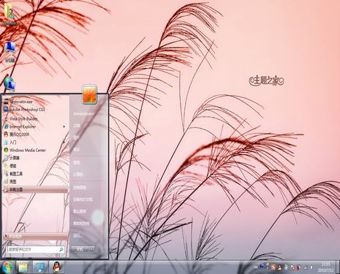
Task: Open the shutdown options arrow
Action: 92,249
